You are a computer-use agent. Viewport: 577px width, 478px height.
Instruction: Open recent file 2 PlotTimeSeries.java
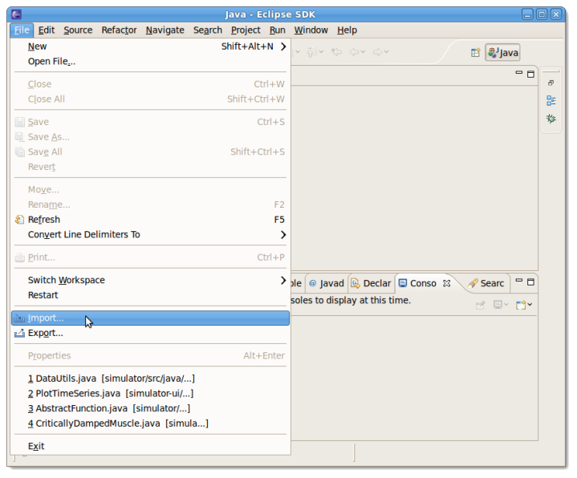click(x=150, y=394)
